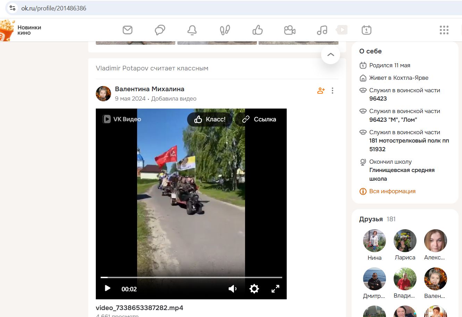462x317 pixels.
Task: Click the 9 мая 2024 post date
Action: point(130,99)
